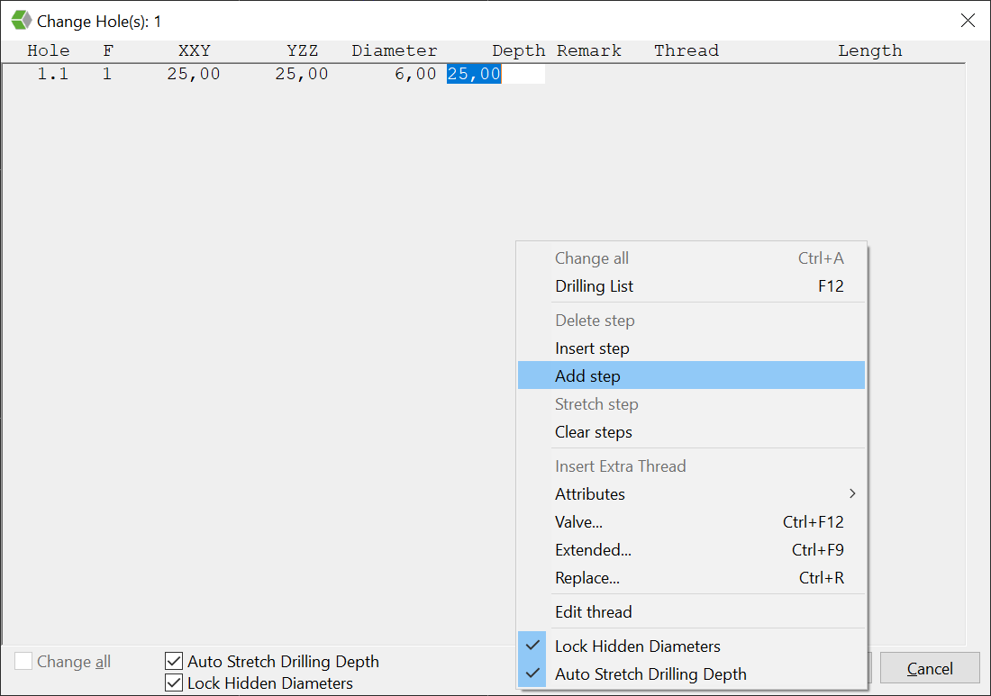This screenshot has height=696, width=991.
Task: Click the YZZ value 25,00
Action: [x=302, y=74]
